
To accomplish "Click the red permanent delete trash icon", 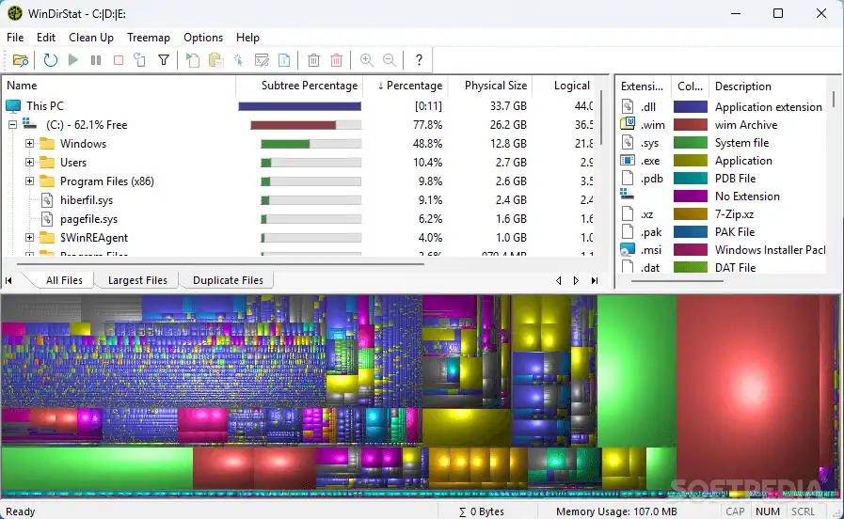I will tap(337, 60).
